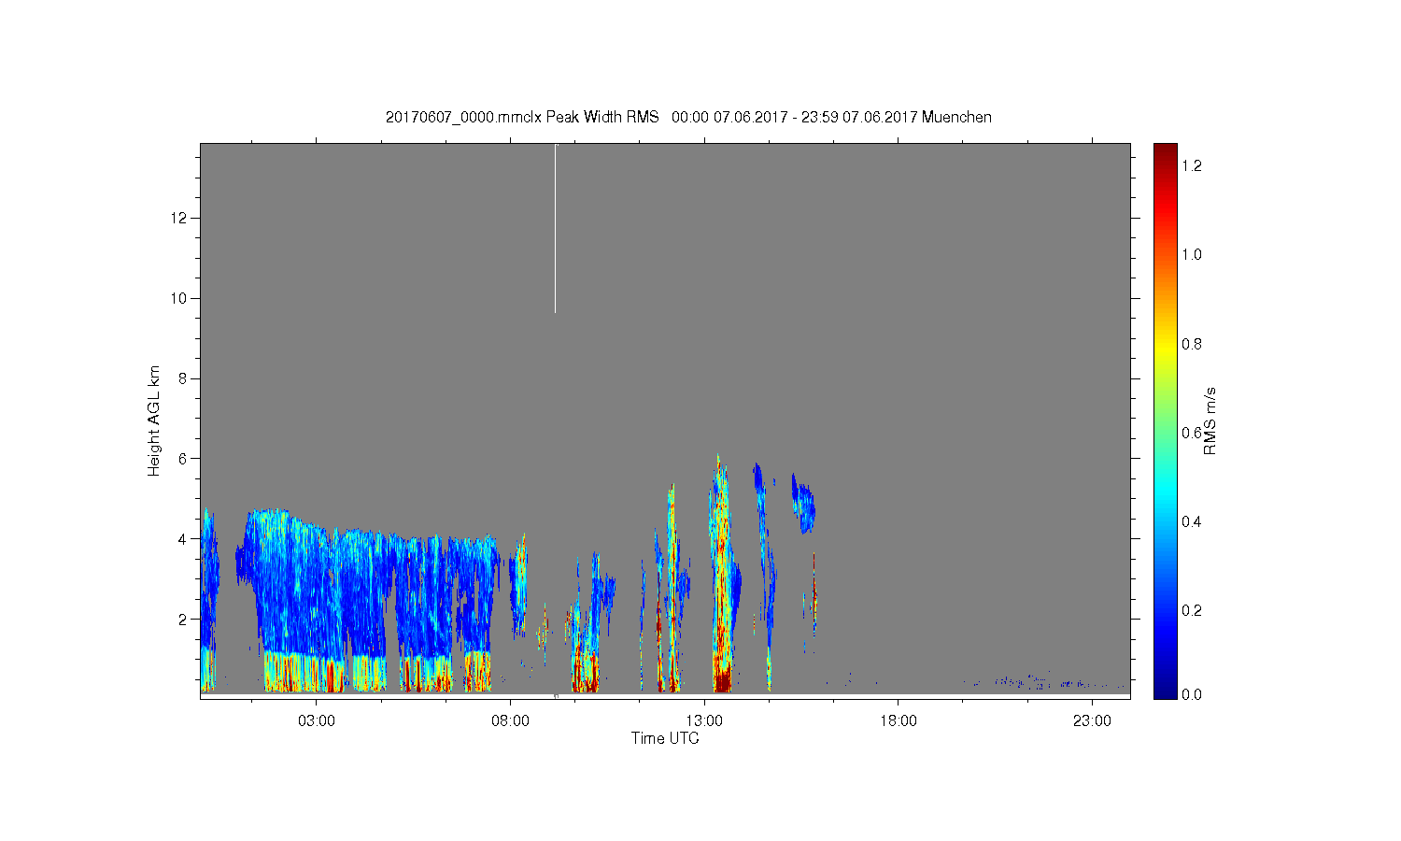Click the colorbar value 1.2
The width and height of the screenshot is (1401, 841).
[1192, 165]
